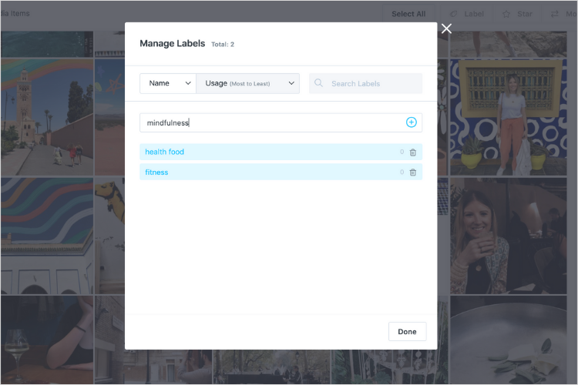Open the Name sort dropdown
The width and height of the screenshot is (578, 385).
click(168, 83)
